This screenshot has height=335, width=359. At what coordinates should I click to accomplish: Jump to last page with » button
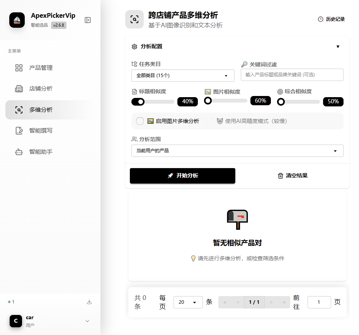click(284, 302)
